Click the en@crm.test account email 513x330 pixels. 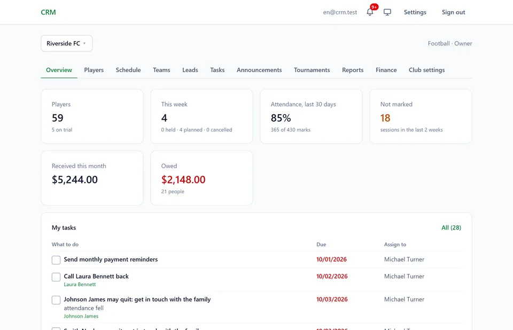(x=340, y=12)
